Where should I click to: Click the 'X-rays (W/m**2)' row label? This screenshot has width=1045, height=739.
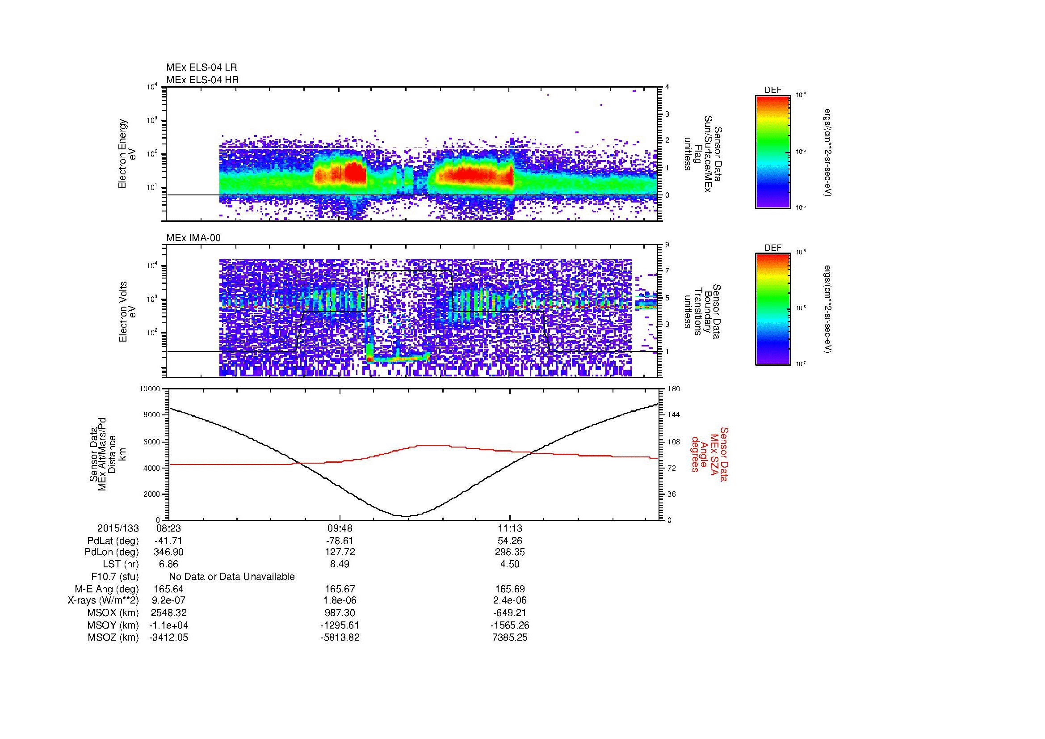coord(103,600)
